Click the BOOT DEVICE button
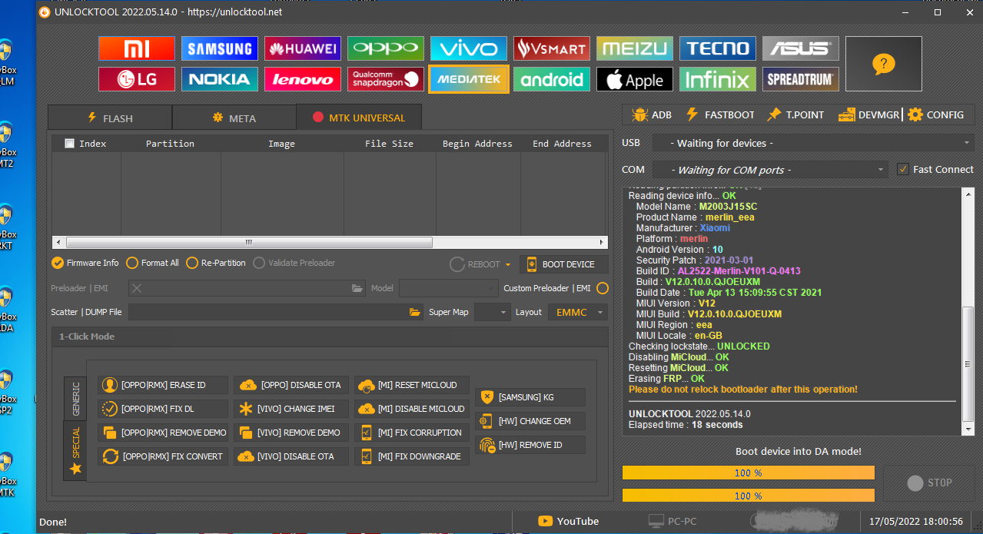Image resolution: width=983 pixels, height=534 pixels. 563,264
